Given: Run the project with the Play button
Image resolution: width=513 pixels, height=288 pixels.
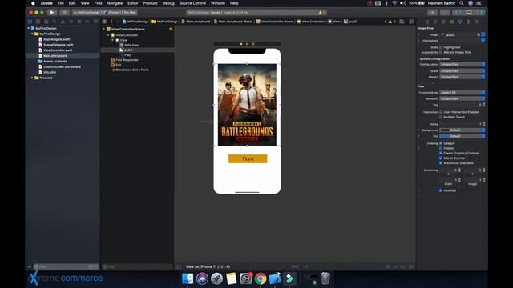Looking at the screenshot, I should 51,13.
